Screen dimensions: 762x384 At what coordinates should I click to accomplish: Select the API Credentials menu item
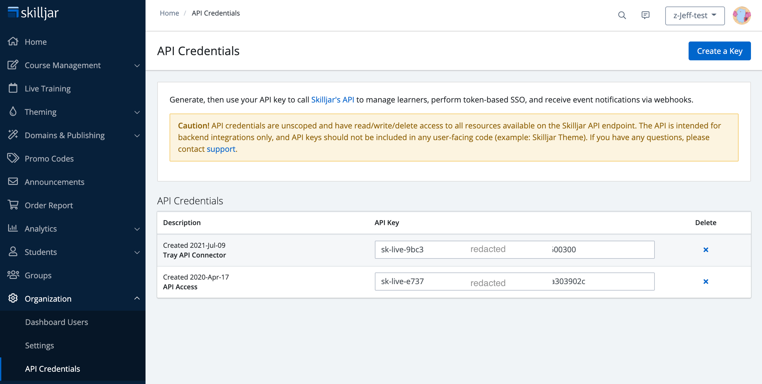[53, 369]
